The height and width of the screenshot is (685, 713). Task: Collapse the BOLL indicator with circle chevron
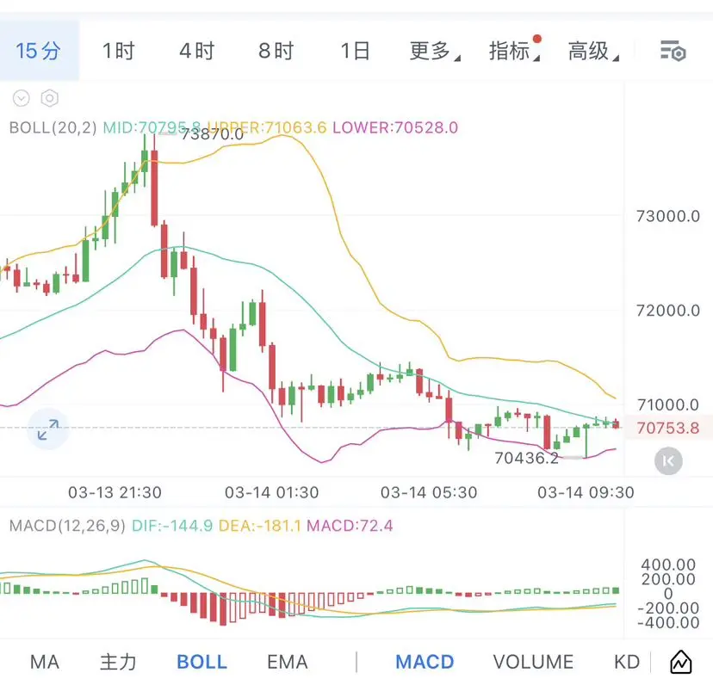click(x=22, y=98)
